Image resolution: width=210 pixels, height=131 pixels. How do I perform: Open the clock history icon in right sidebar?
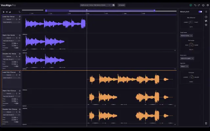pyautogui.click(x=206, y=17)
